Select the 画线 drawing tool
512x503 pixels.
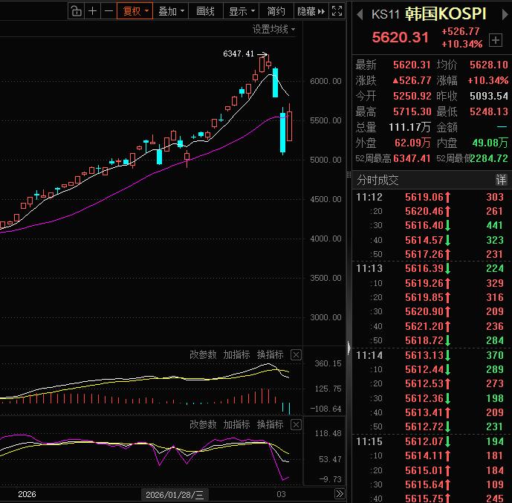[x=206, y=11]
